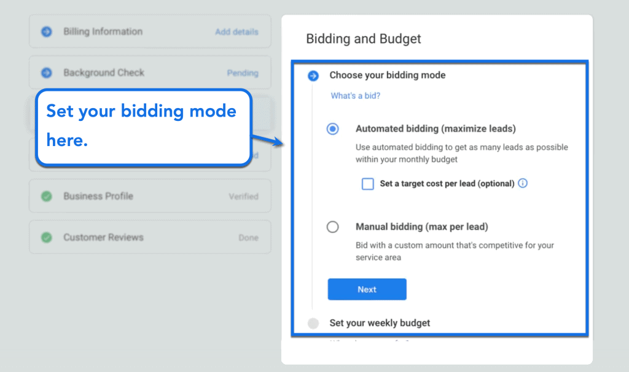Click Done status of Customer Reviews
The width and height of the screenshot is (629, 372).
248,238
